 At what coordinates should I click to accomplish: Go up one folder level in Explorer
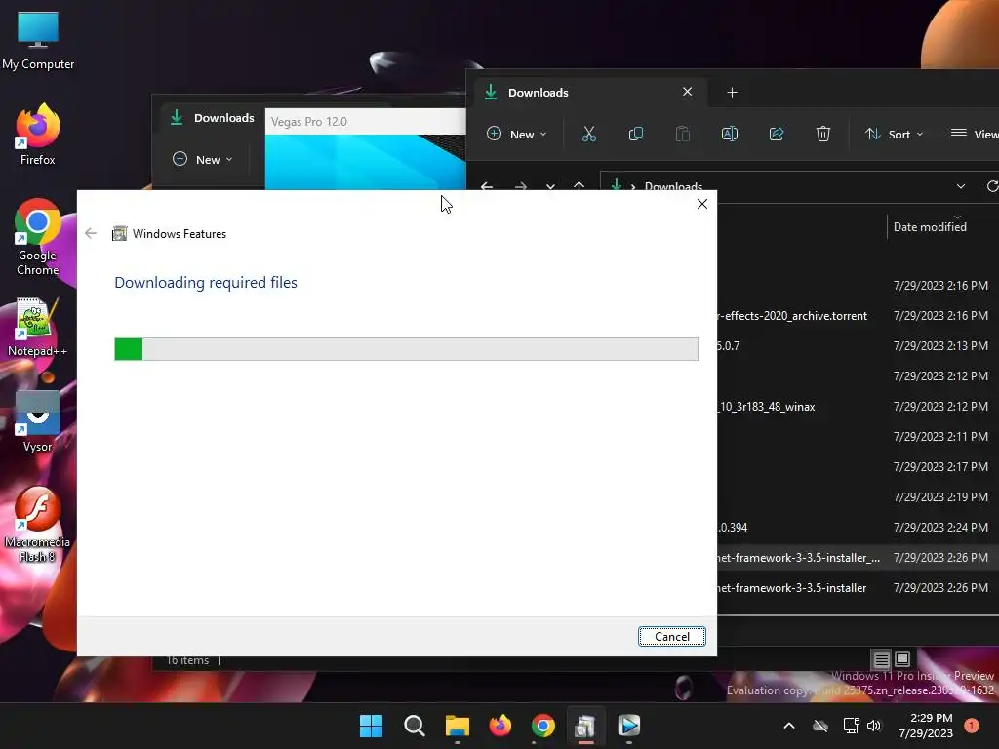click(x=579, y=186)
